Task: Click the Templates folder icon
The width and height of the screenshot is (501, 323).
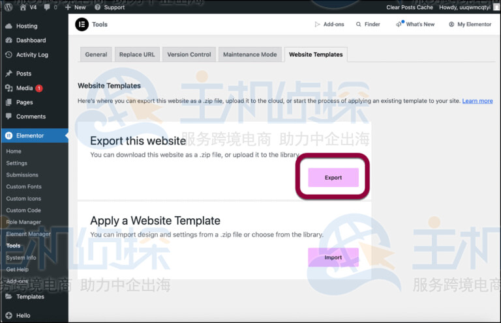Action: [9, 296]
